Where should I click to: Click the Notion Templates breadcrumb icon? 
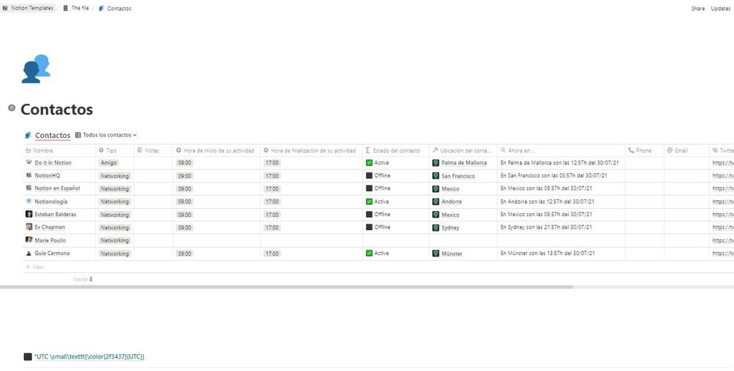point(6,8)
